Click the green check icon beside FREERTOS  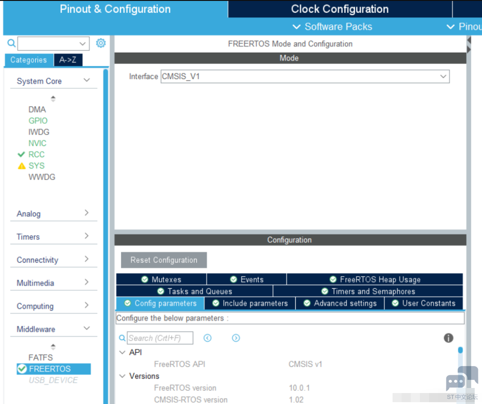point(22,369)
